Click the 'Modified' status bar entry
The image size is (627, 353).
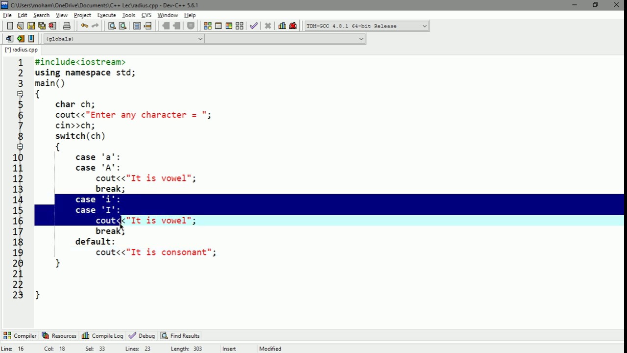pos(270,349)
